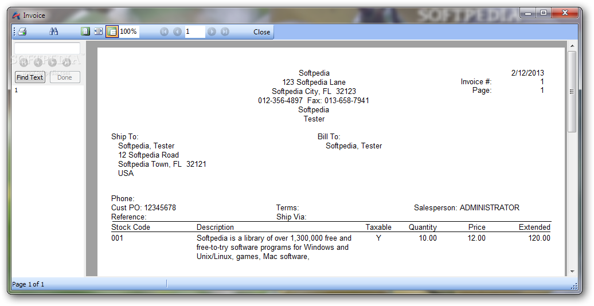The width and height of the screenshot is (594, 306).
Task: Click the vertical scrollbar thumb
Action: (x=572, y=92)
